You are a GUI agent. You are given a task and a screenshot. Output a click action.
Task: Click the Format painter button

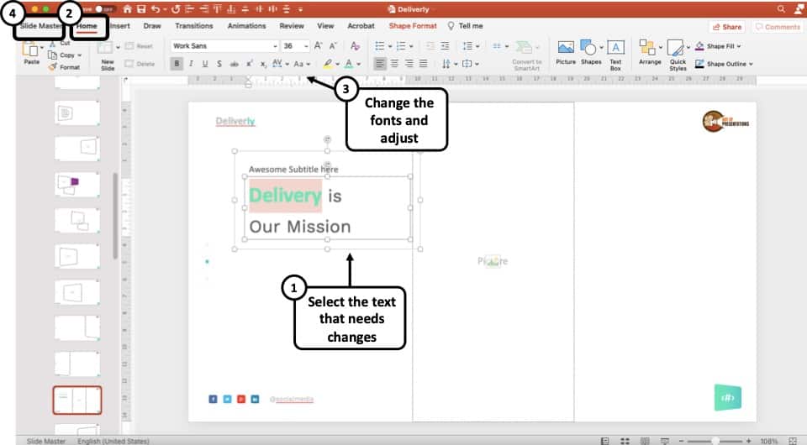65,67
